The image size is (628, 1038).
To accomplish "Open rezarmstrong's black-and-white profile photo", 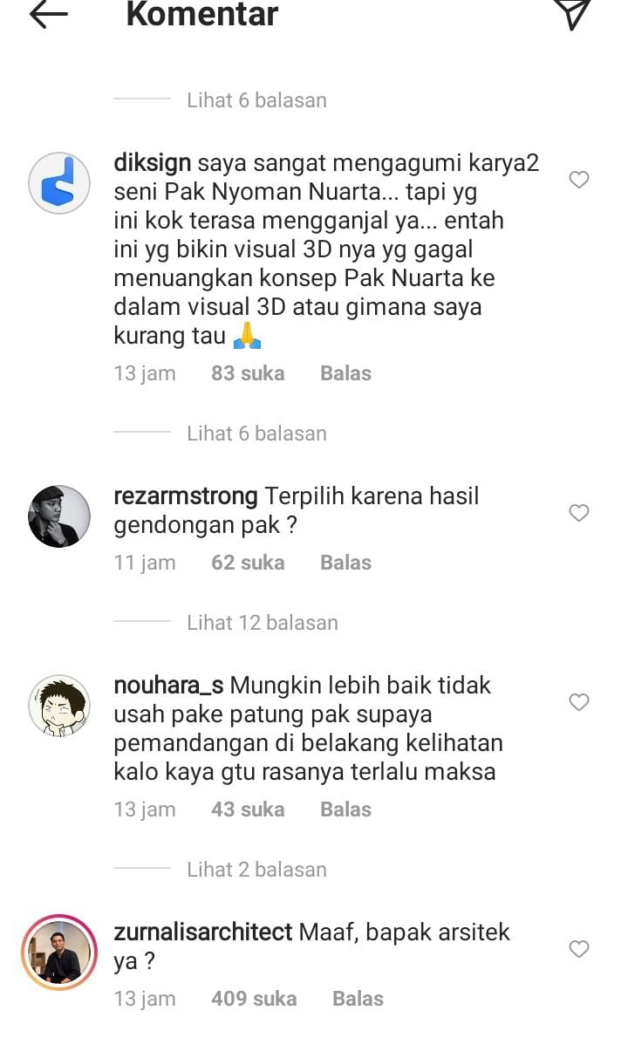I will [59, 516].
